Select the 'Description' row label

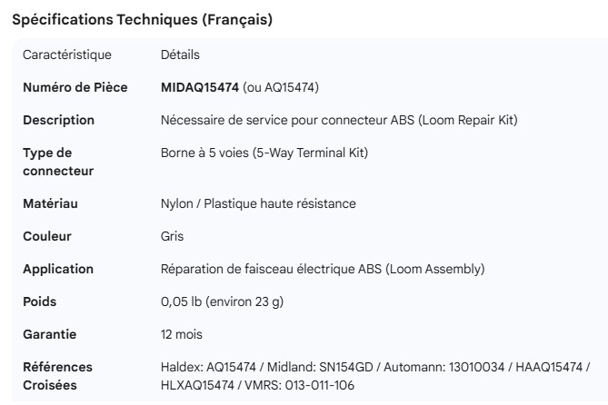tap(58, 120)
